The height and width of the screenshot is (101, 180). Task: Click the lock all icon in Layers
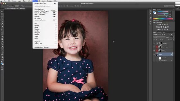pos(163,40)
